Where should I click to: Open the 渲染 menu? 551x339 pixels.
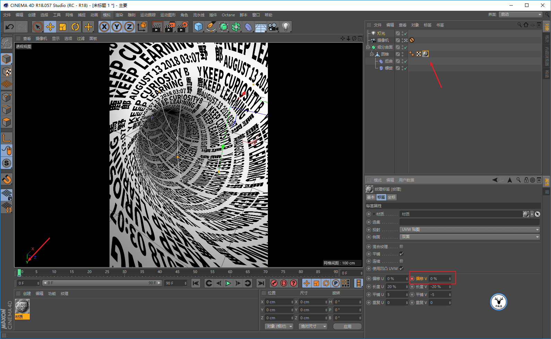coord(119,15)
